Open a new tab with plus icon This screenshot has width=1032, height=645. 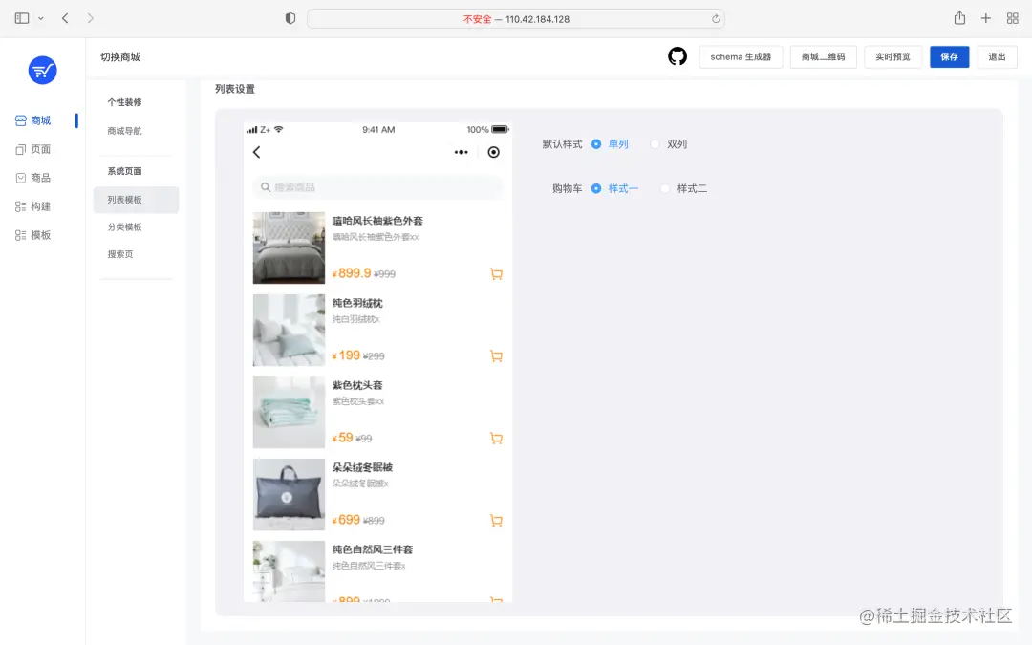[x=986, y=18]
